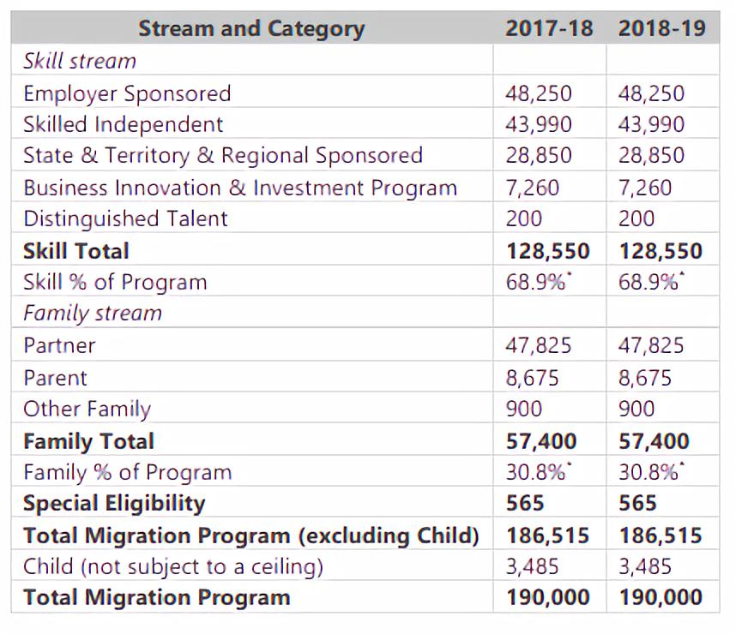Click the final Total Migration Program 2018-19 value
This screenshot has width=736, height=634.
(x=660, y=597)
